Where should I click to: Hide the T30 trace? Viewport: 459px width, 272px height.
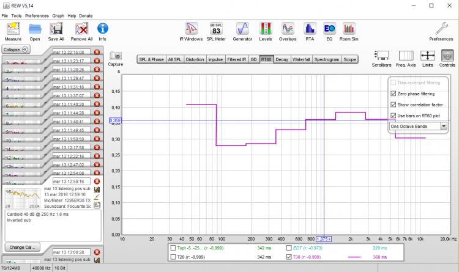pyautogui.click(x=289, y=257)
